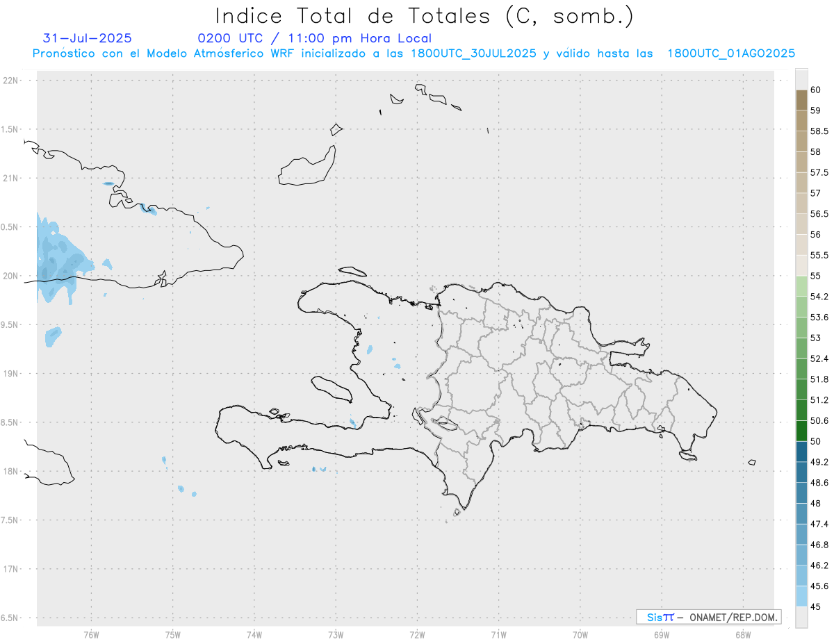This screenshot has width=834, height=644.
Task: Select the legend value "58.5"
Action: coord(819,131)
